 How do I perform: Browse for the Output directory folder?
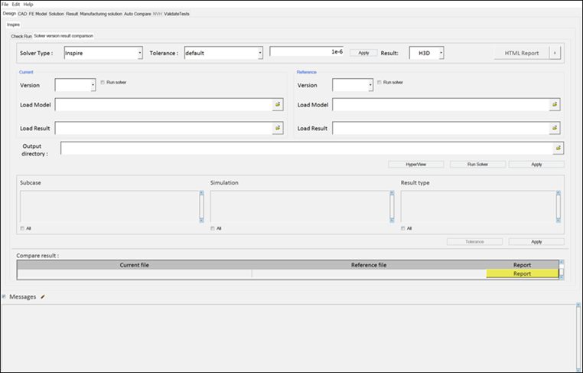tap(559, 148)
